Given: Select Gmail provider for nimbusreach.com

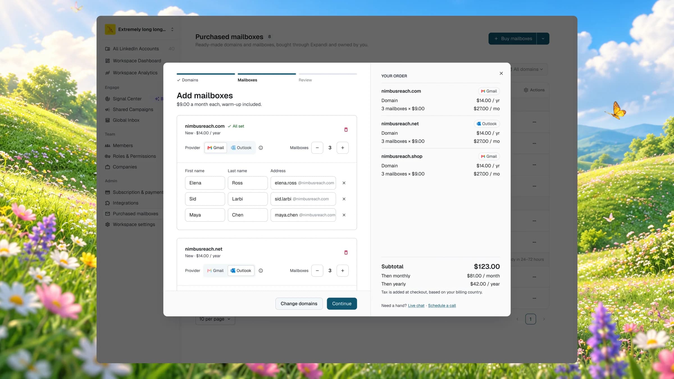Looking at the screenshot, I should (x=216, y=148).
